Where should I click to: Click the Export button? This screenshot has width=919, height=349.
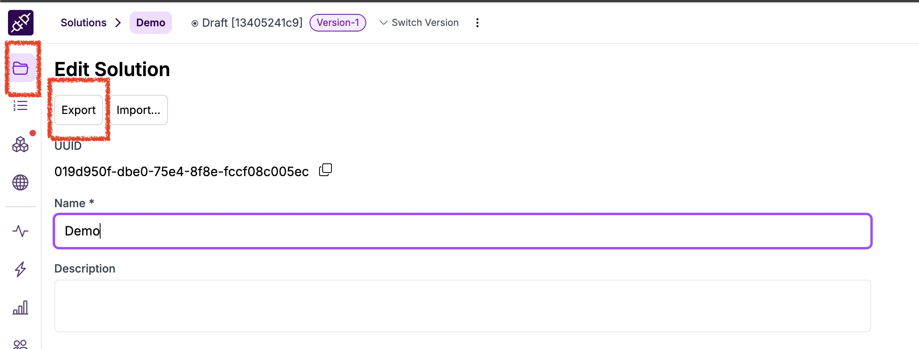(79, 110)
